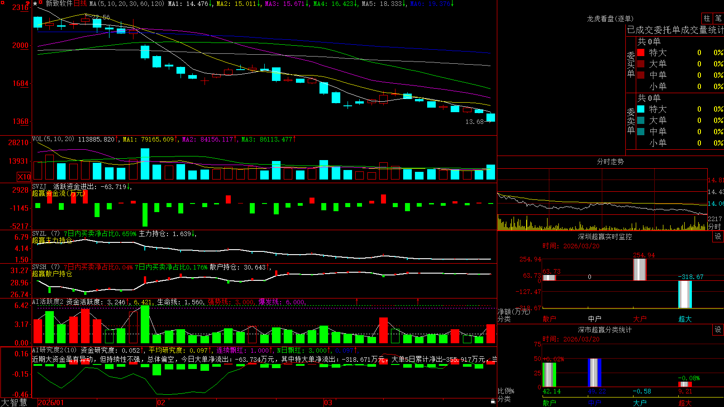Click the lock icon beside the date axis
This screenshot has width=724, height=407.
pyautogui.click(x=493, y=402)
